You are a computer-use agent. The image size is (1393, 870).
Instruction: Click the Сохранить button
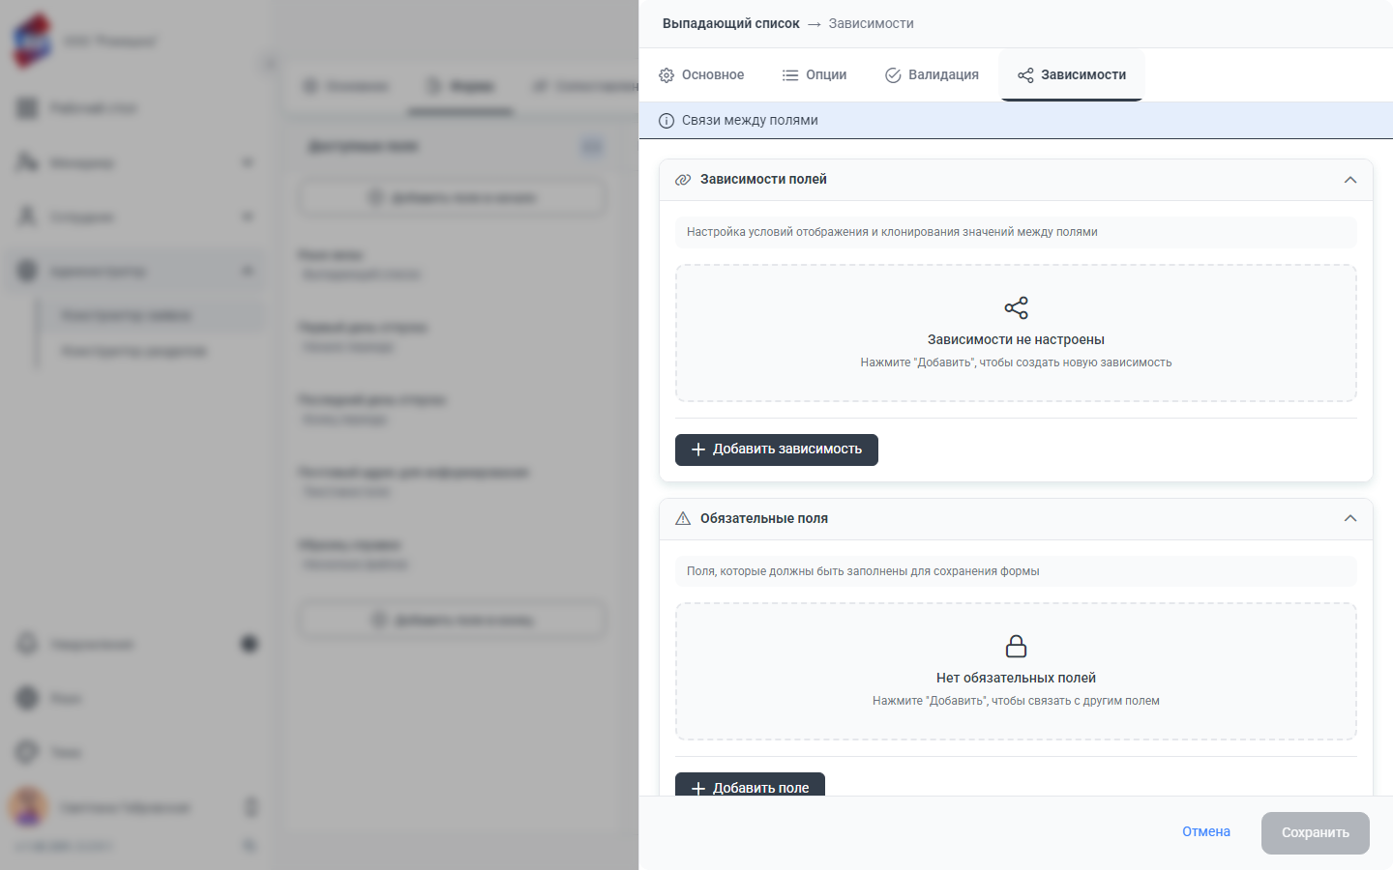click(1316, 833)
